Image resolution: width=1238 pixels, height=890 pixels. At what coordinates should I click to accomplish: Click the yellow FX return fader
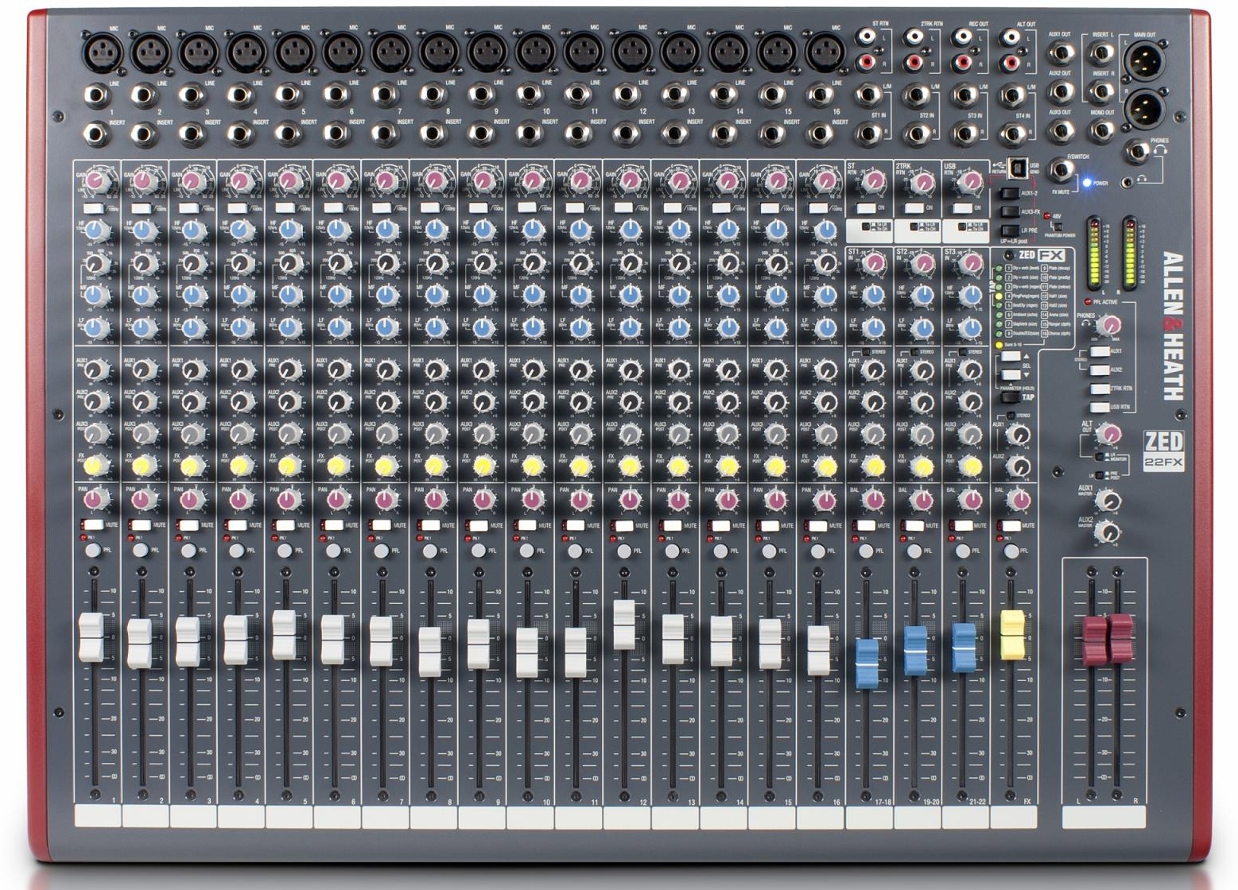pos(1011,634)
